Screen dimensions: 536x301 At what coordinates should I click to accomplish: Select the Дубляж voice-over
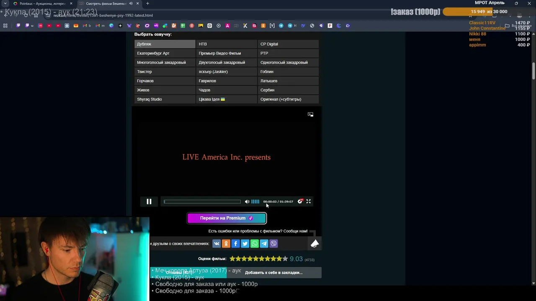pos(165,44)
